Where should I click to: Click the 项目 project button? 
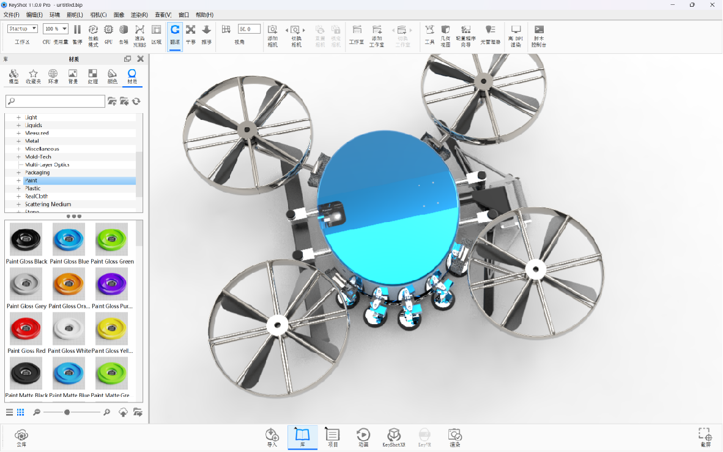(x=332, y=437)
